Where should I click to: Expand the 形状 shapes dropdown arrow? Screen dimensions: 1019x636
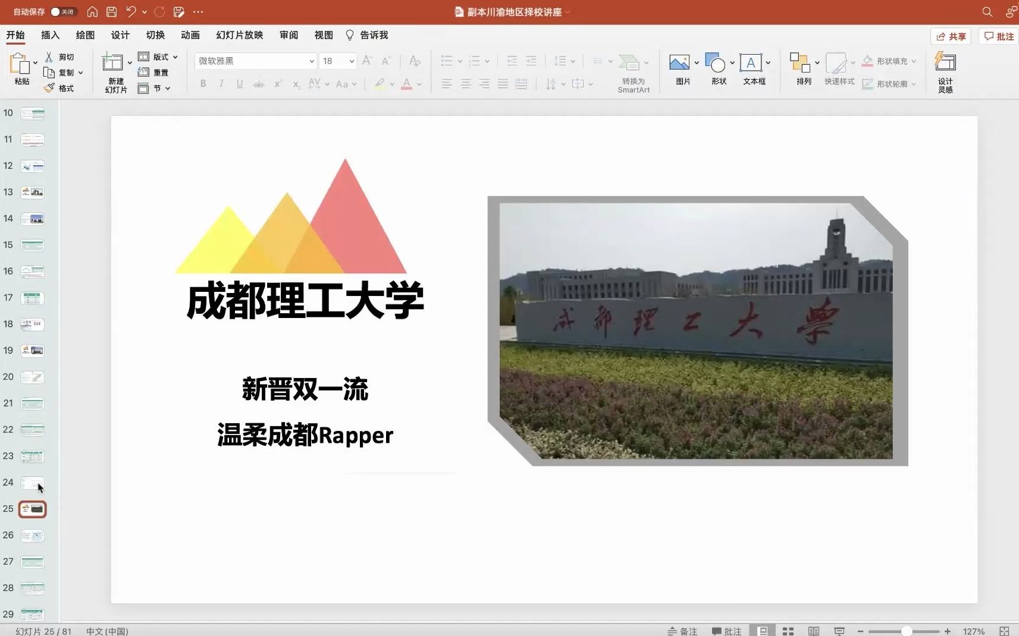click(732, 62)
